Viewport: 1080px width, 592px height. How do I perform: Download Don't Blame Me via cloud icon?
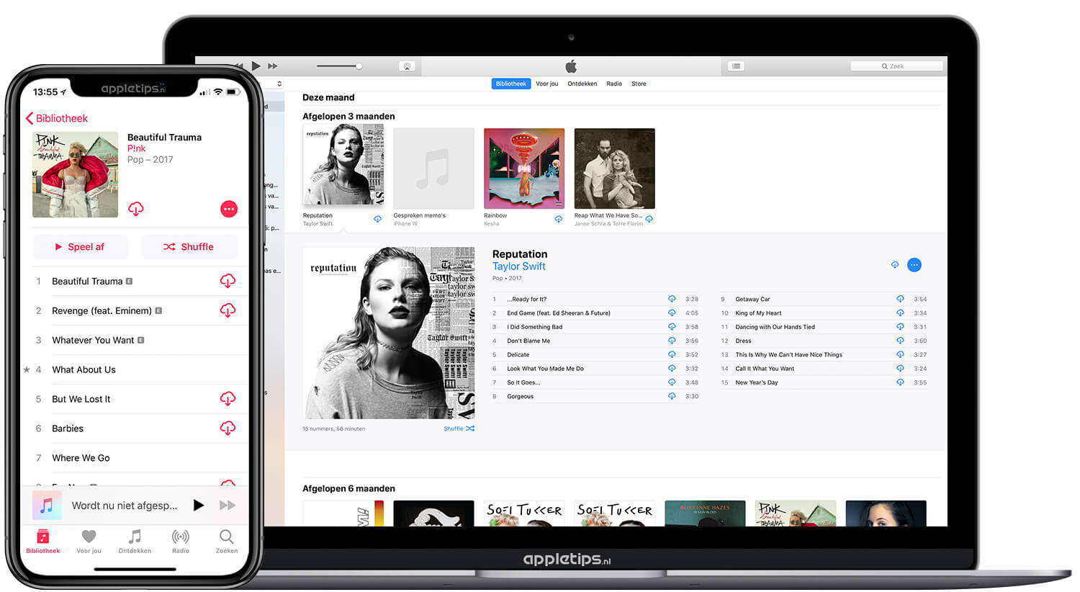(x=672, y=341)
